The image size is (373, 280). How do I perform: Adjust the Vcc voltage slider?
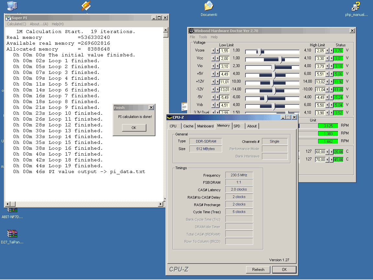tap(280, 60)
